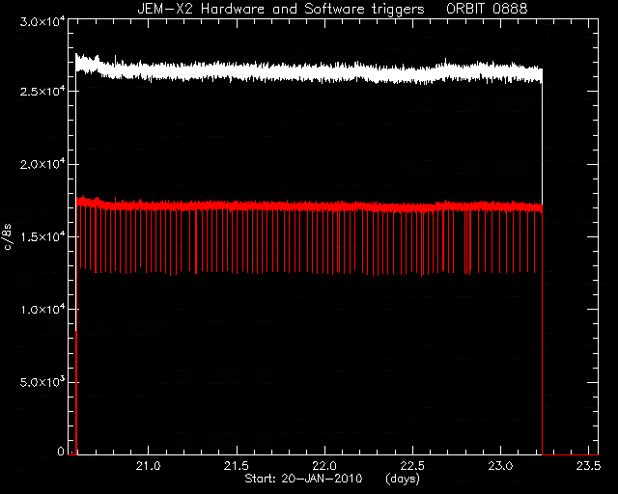This screenshot has height=494, width=618.
Task: Click the 'c/8s' y-axis unit label
Action: (8, 236)
